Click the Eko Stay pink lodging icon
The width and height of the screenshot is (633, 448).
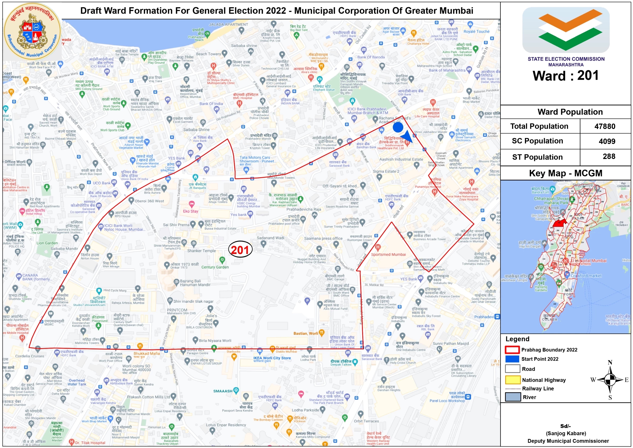click(x=192, y=204)
